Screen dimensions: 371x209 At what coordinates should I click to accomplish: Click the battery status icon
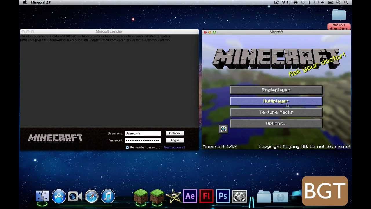click(x=330, y=3)
